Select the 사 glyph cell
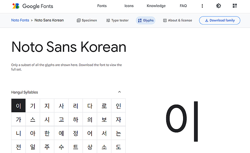250x153 pixels. 61,106
